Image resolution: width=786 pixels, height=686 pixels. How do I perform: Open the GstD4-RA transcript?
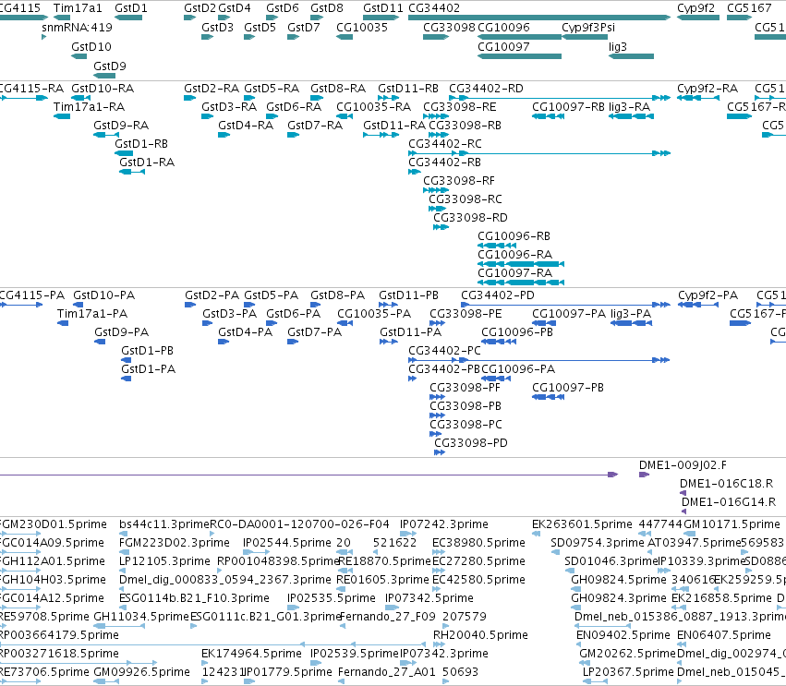coord(224,135)
